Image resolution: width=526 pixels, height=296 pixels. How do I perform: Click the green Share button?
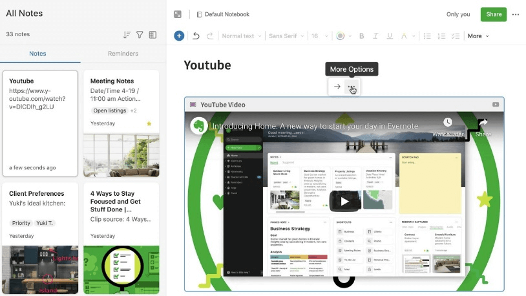(494, 14)
